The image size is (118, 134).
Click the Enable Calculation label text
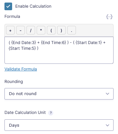[x=33, y=6]
